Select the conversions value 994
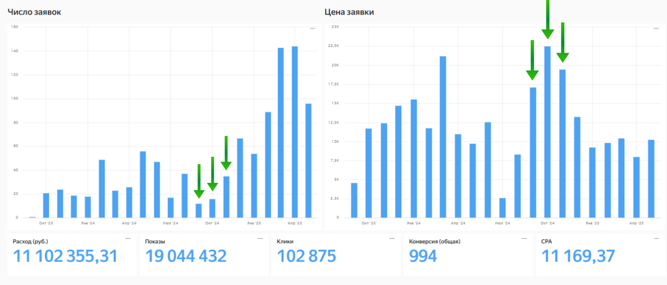 [423, 256]
